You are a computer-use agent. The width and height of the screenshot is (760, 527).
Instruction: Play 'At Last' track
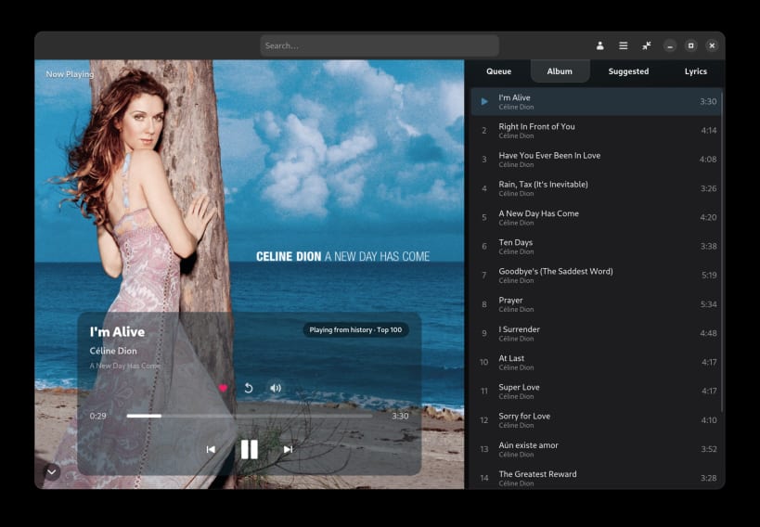pos(597,362)
